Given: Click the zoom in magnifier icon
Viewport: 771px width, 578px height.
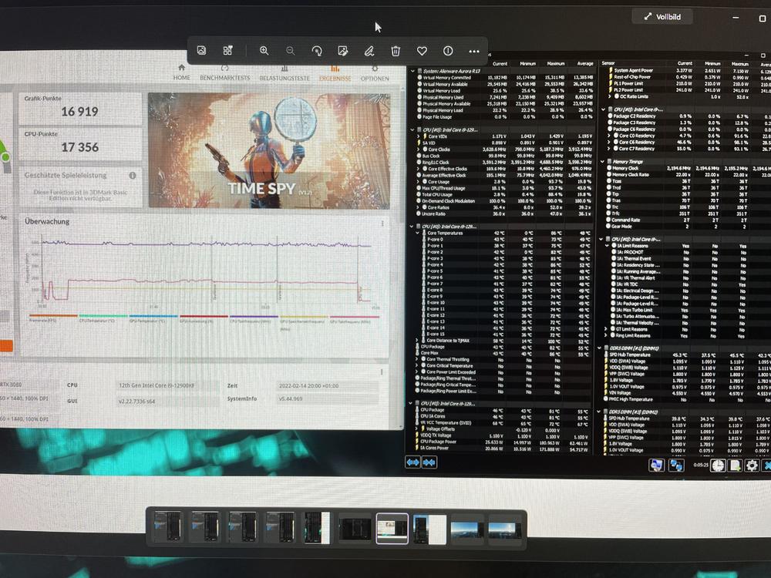Looking at the screenshot, I should (x=264, y=51).
